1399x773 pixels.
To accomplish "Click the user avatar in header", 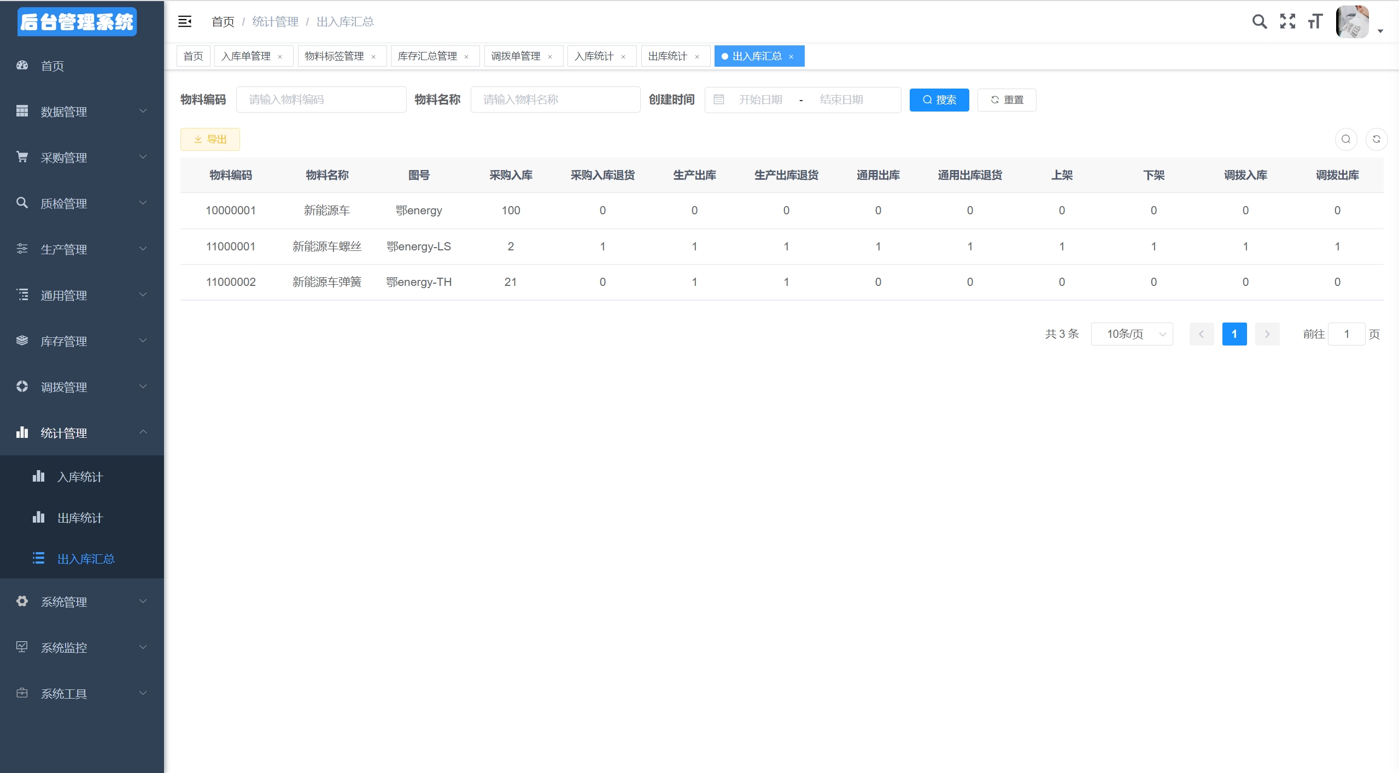I will point(1352,22).
